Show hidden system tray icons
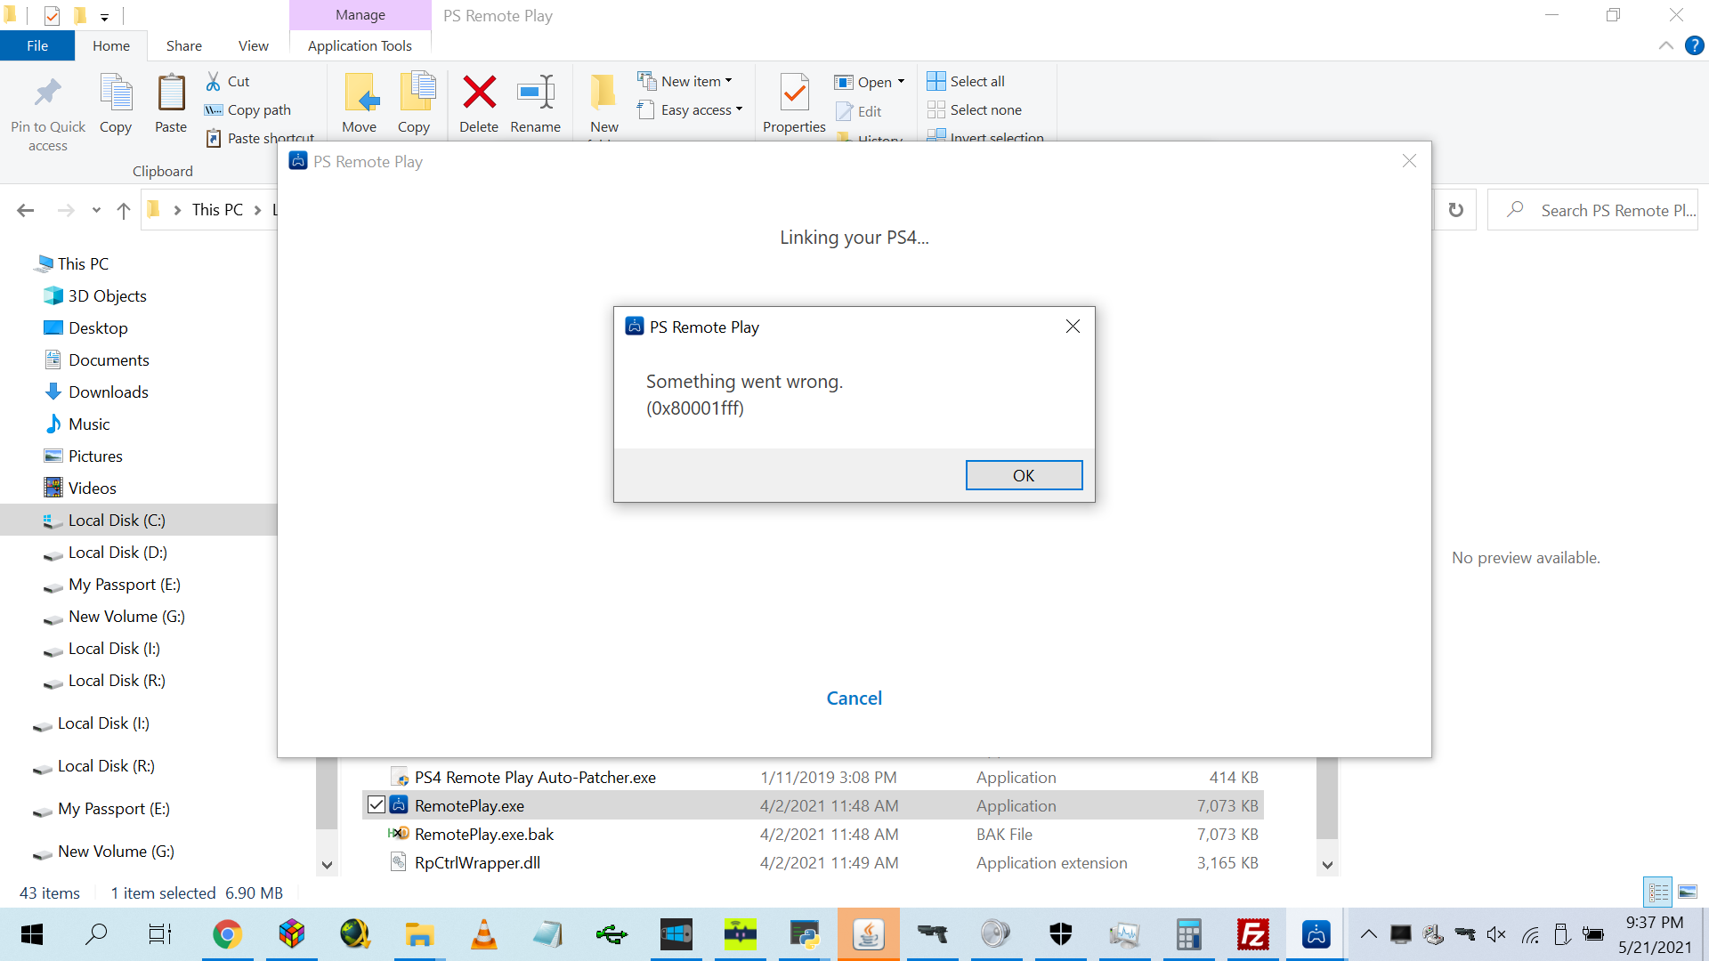Viewport: 1709px width, 961px height. (x=1369, y=934)
